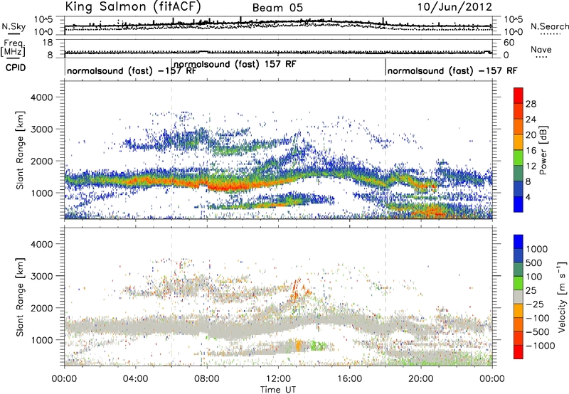569x394 pixels.
Task: Click the '12:00' time axis tick label
Action: pos(278,379)
